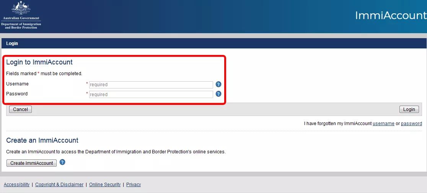Click the Cancel button
The height and width of the screenshot is (193, 427).
point(20,109)
